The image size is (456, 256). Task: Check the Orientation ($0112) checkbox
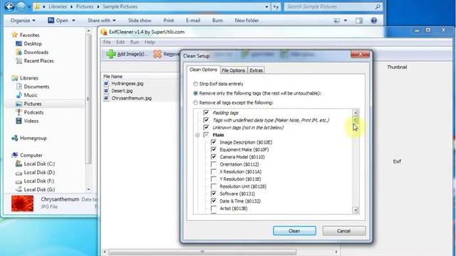pos(214,164)
